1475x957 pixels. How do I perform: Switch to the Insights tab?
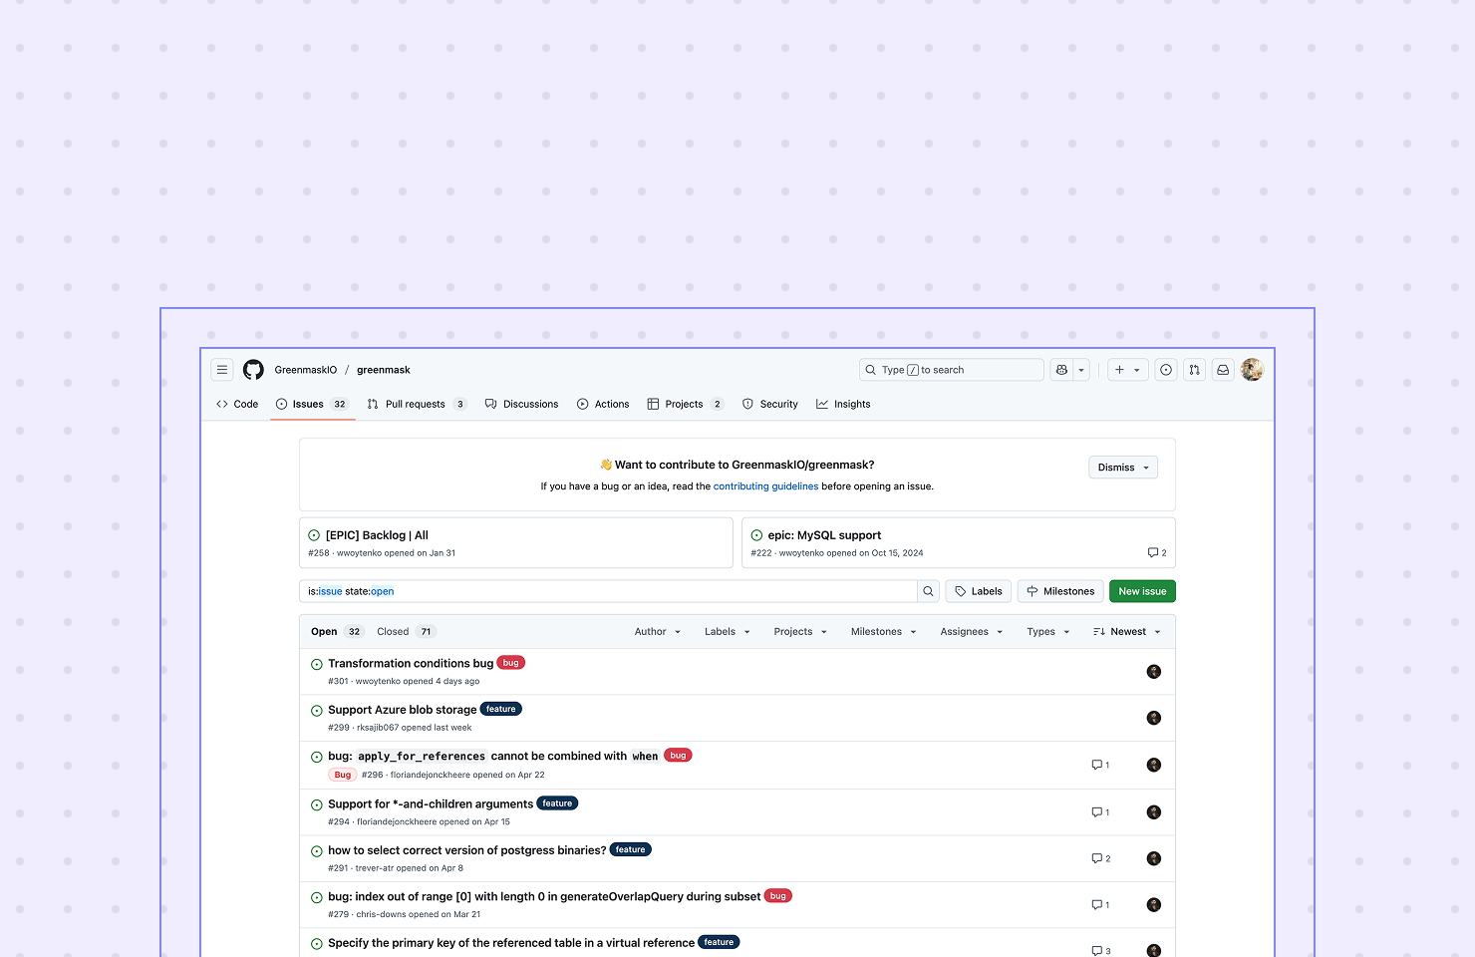[x=843, y=404]
